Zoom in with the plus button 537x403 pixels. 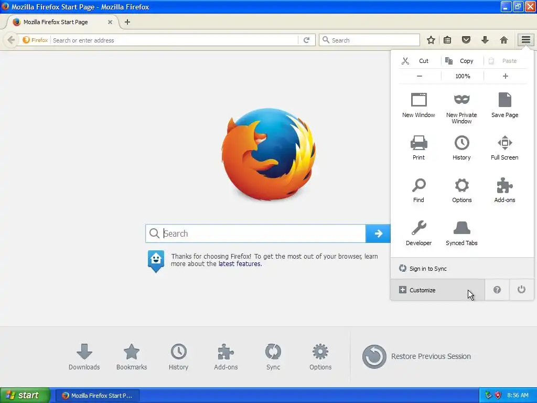(x=506, y=76)
